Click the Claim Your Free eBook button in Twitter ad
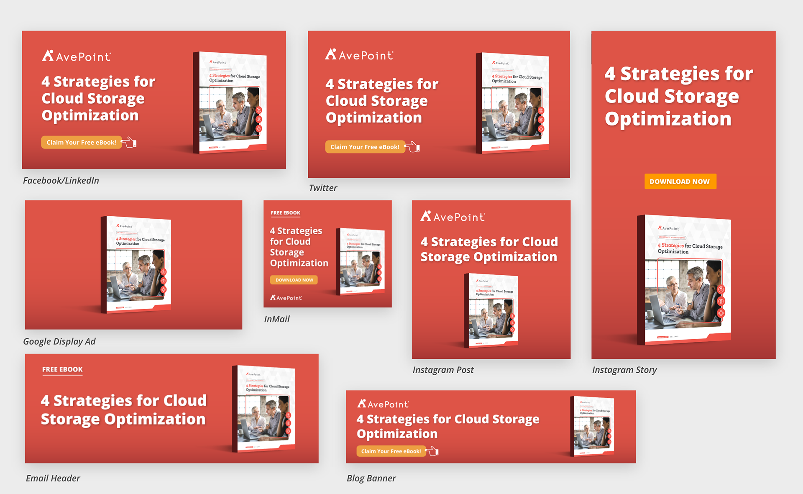Image resolution: width=803 pixels, height=494 pixels. tap(365, 147)
